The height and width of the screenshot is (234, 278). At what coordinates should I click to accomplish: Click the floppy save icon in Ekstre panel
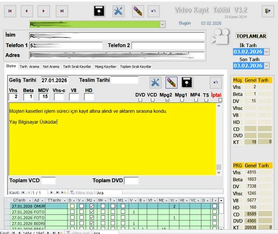(x=187, y=82)
